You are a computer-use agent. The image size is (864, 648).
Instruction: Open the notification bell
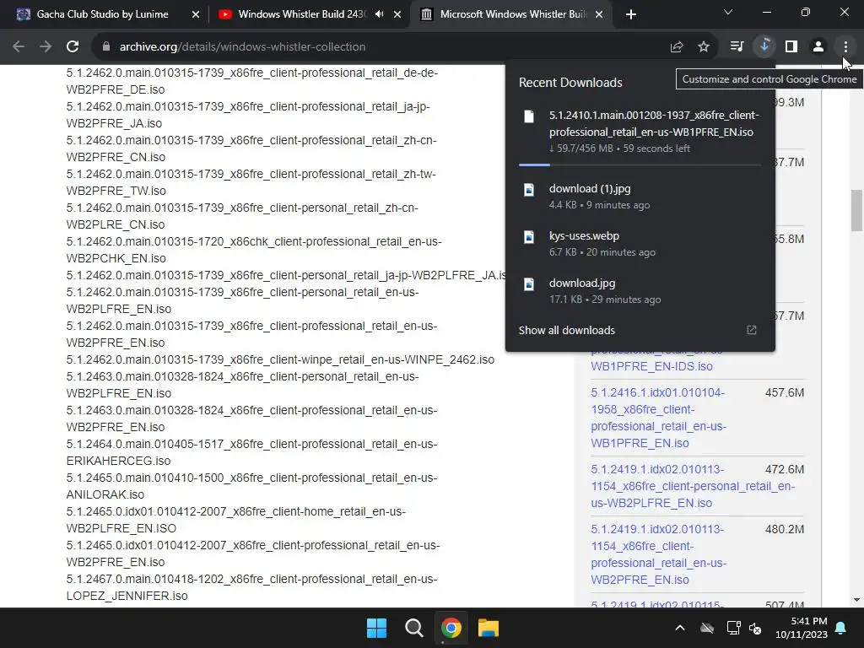[x=841, y=628]
